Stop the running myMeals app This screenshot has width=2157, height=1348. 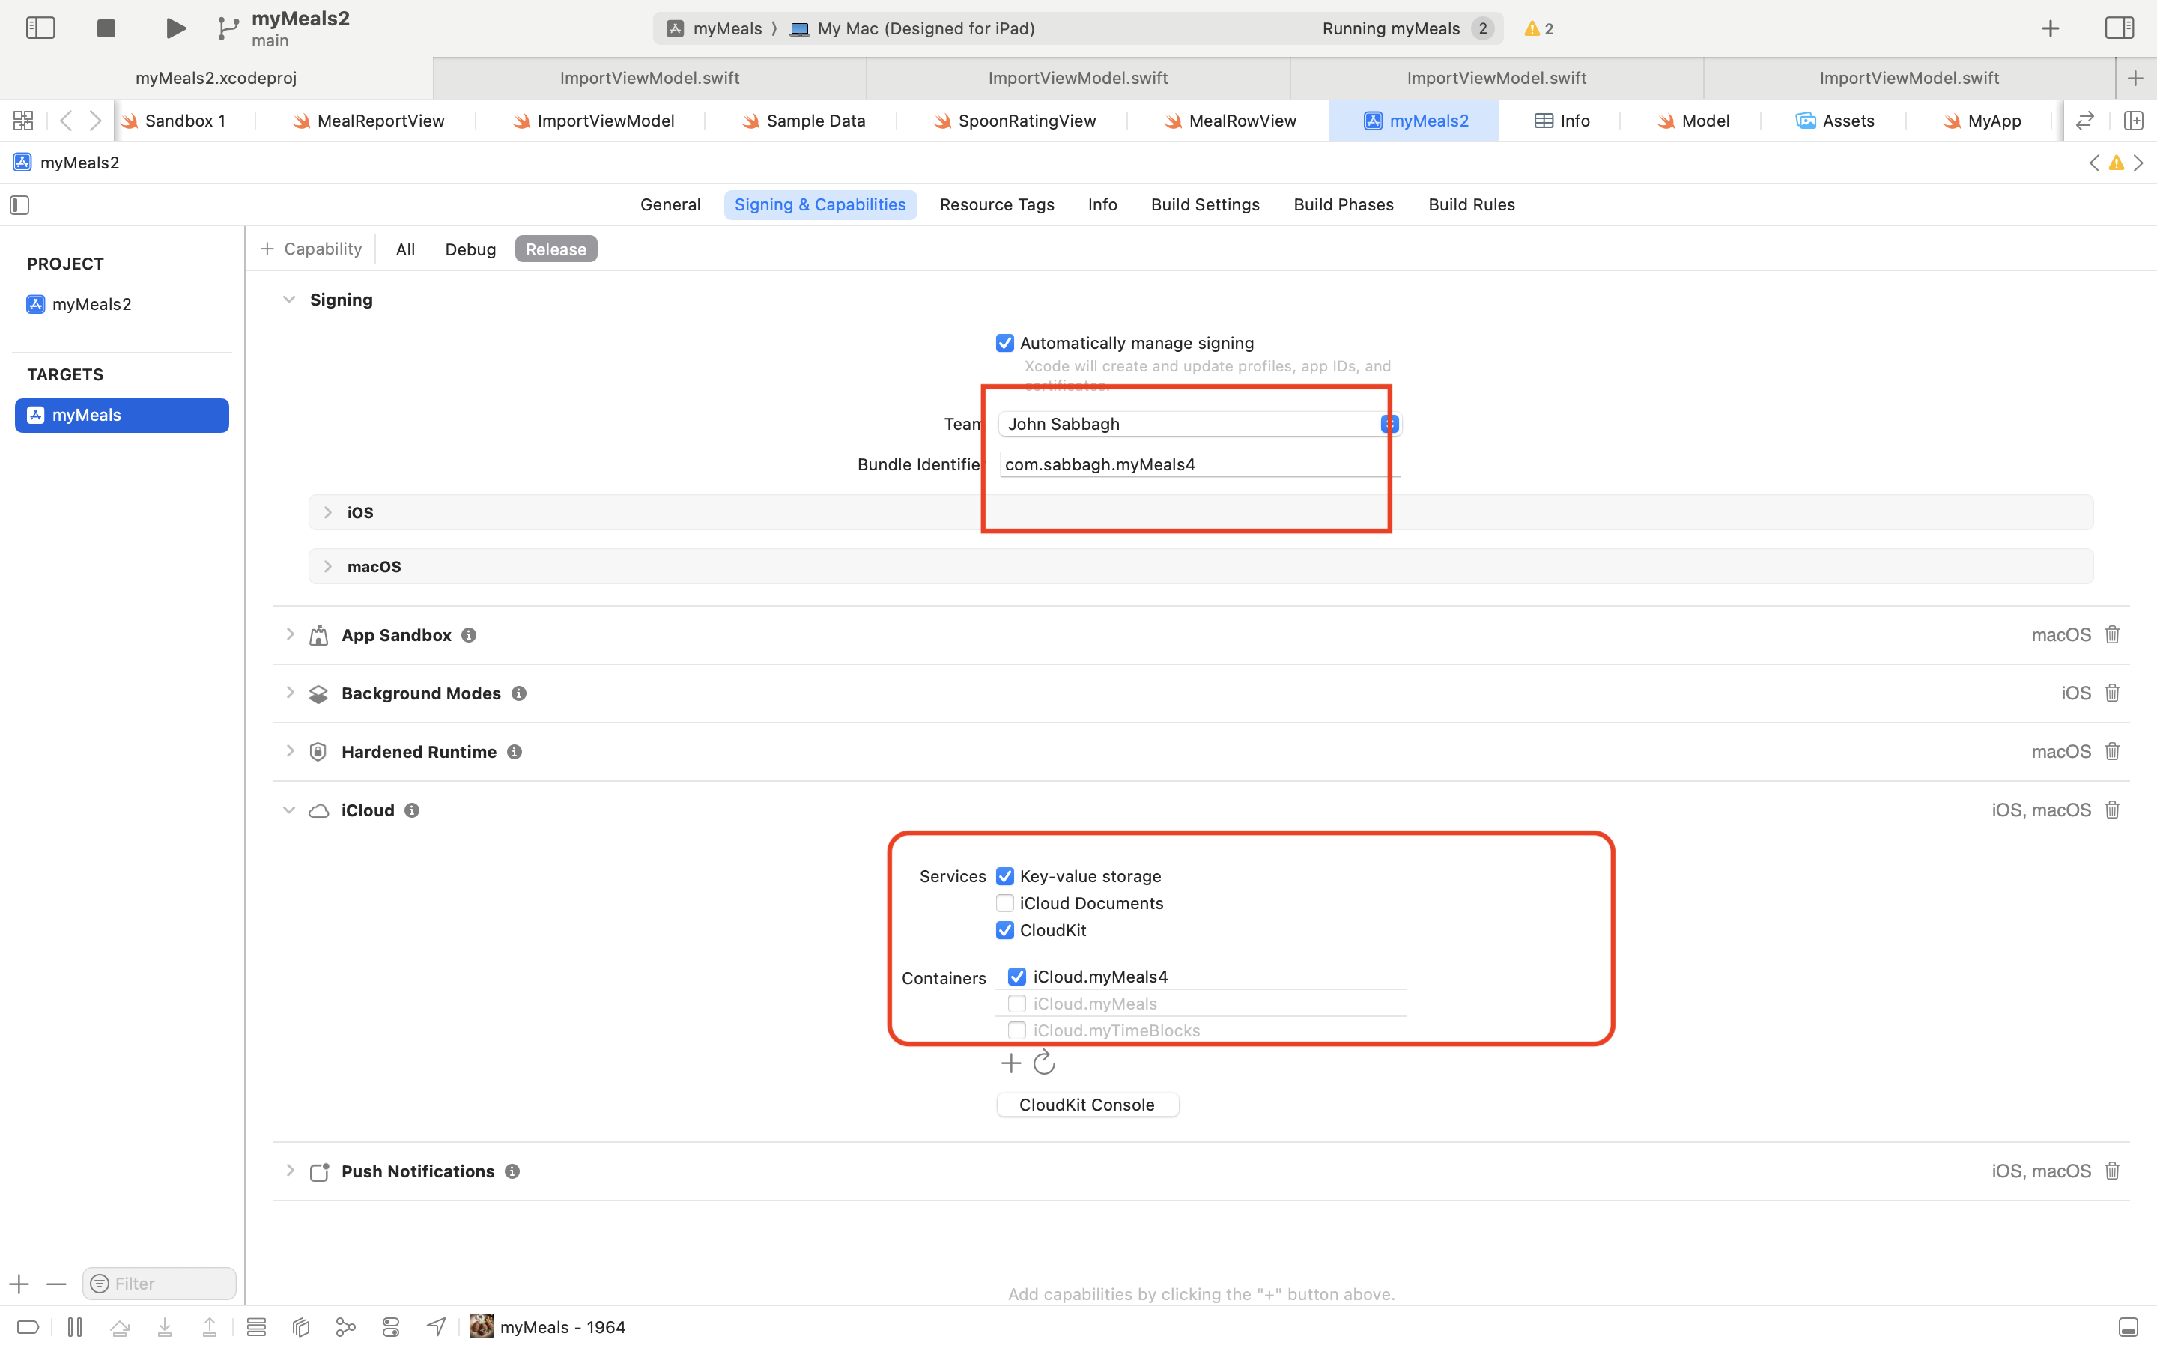point(106,28)
